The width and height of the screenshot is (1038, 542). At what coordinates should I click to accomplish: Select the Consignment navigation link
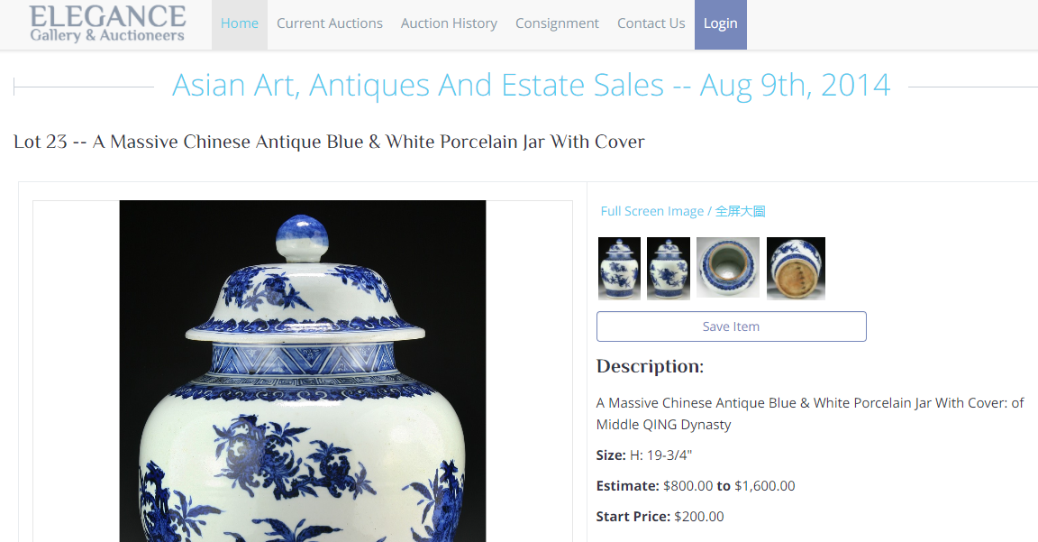click(558, 23)
